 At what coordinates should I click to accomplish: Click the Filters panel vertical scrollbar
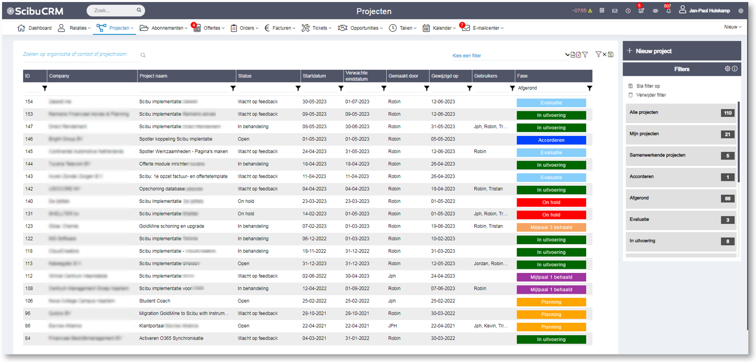click(739, 142)
